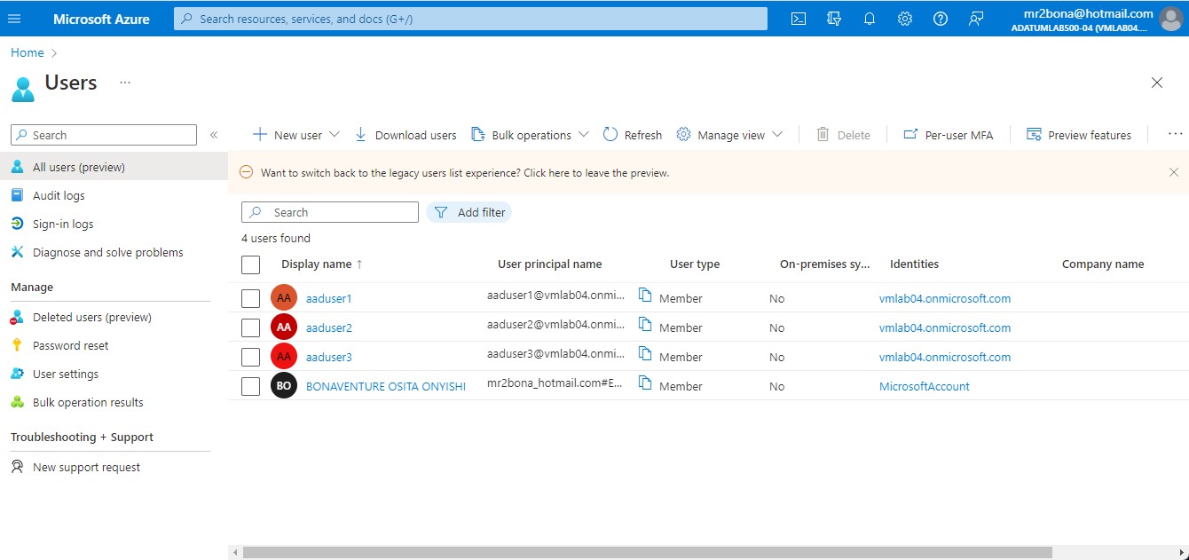
Task: Open the help question mark icon
Action: pyautogui.click(x=940, y=18)
